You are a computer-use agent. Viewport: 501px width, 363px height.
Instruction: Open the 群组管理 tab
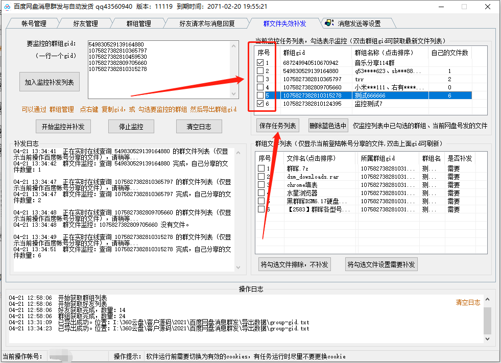coord(138,22)
